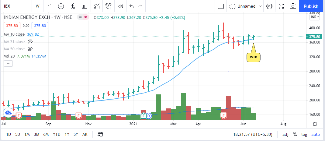325x141 pixels.
Task: Click the compare or add symbol icon
Action: [61, 6]
